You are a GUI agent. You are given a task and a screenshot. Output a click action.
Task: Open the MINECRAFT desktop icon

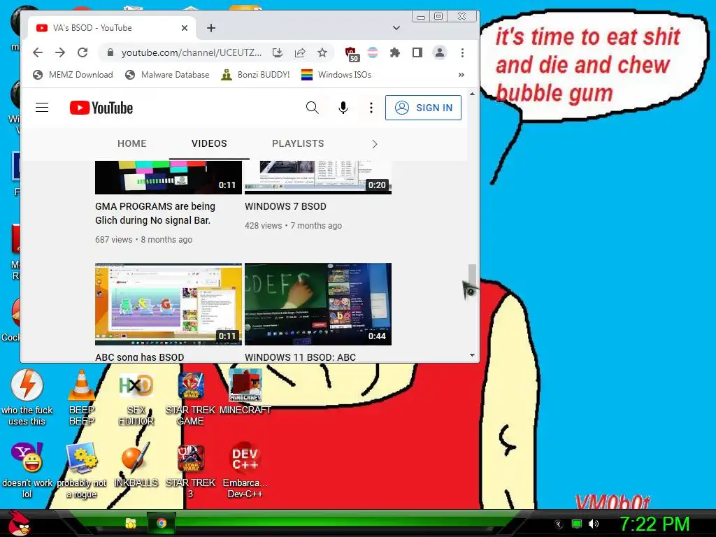click(245, 392)
